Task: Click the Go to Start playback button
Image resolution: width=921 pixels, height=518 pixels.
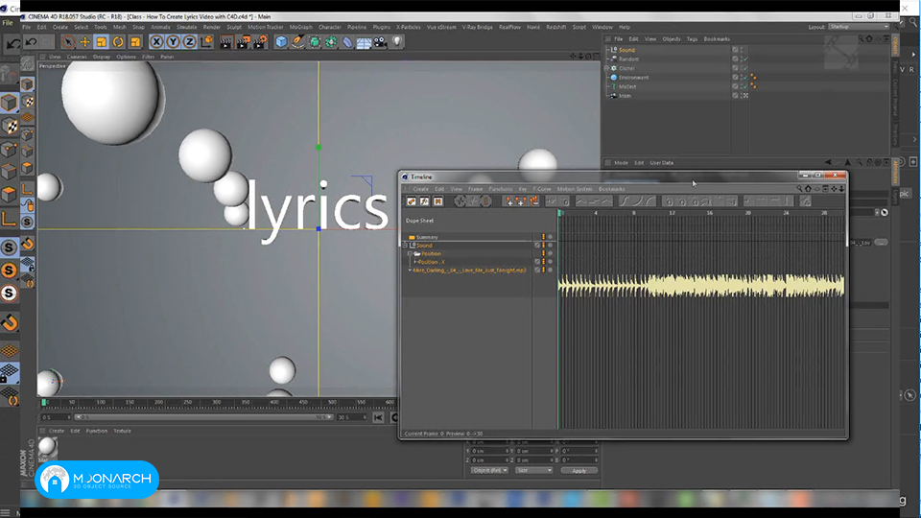Action: [378, 417]
